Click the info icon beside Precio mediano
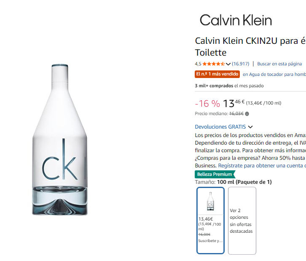This screenshot has height=261, width=306. click(x=247, y=114)
